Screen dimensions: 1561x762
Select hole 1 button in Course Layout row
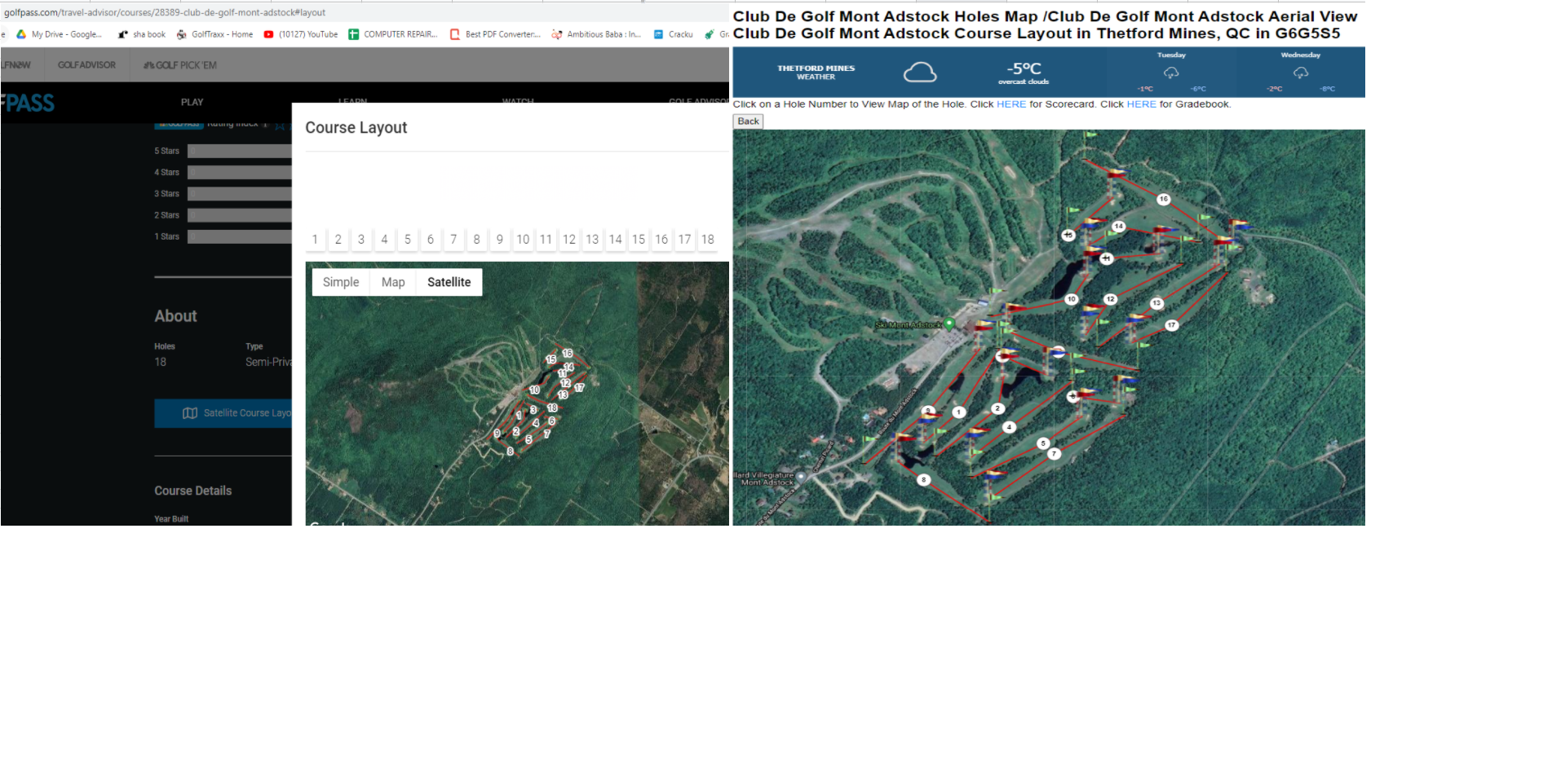click(x=315, y=240)
